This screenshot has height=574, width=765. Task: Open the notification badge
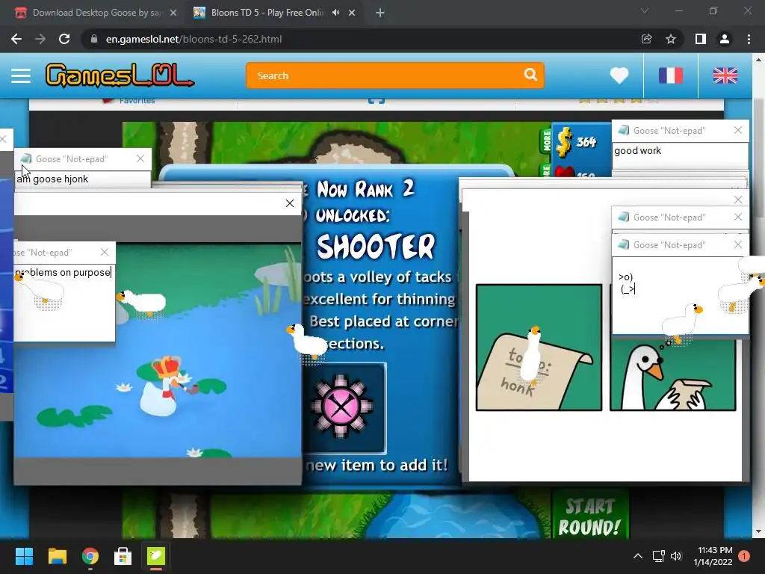tap(744, 555)
